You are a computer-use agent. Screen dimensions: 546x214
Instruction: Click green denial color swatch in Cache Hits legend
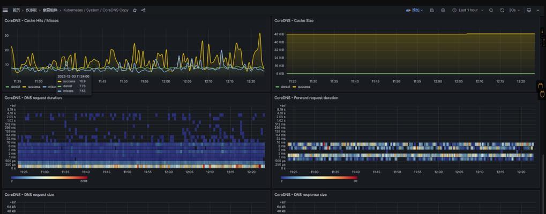point(7,87)
